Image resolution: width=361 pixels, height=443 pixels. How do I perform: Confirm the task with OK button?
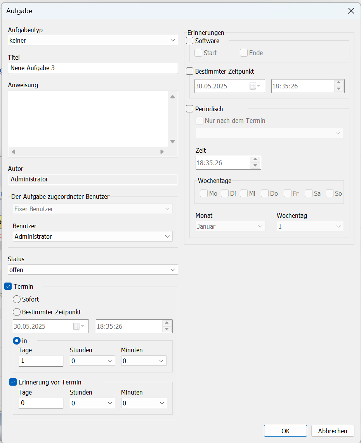click(x=285, y=431)
